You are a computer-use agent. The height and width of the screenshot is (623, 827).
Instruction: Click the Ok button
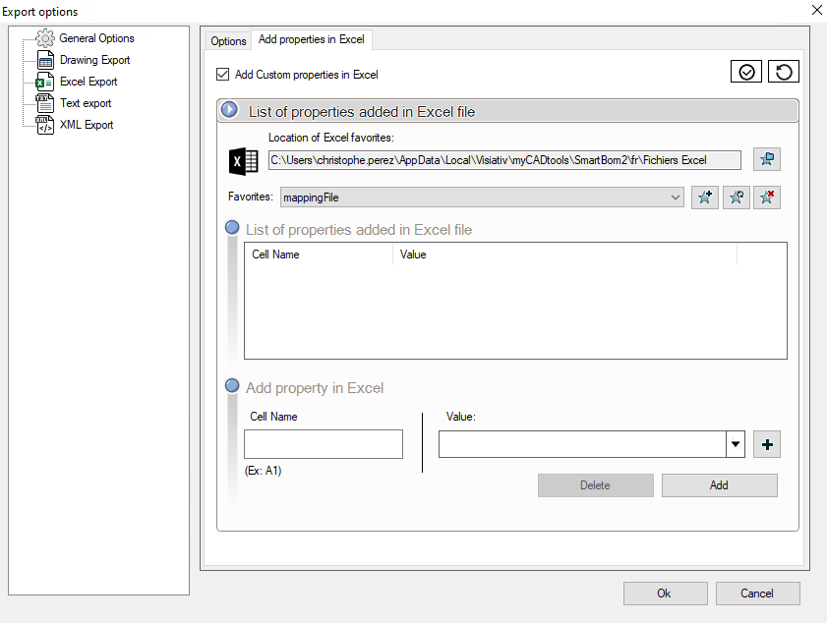(665, 594)
